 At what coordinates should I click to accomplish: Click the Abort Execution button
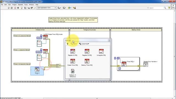click(15, 8)
